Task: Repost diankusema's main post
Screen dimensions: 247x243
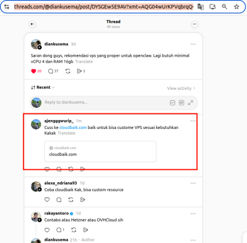Action: [68, 71]
